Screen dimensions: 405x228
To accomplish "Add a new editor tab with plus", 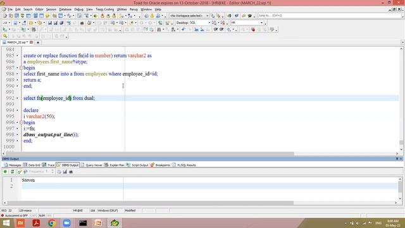I will (38, 42).
